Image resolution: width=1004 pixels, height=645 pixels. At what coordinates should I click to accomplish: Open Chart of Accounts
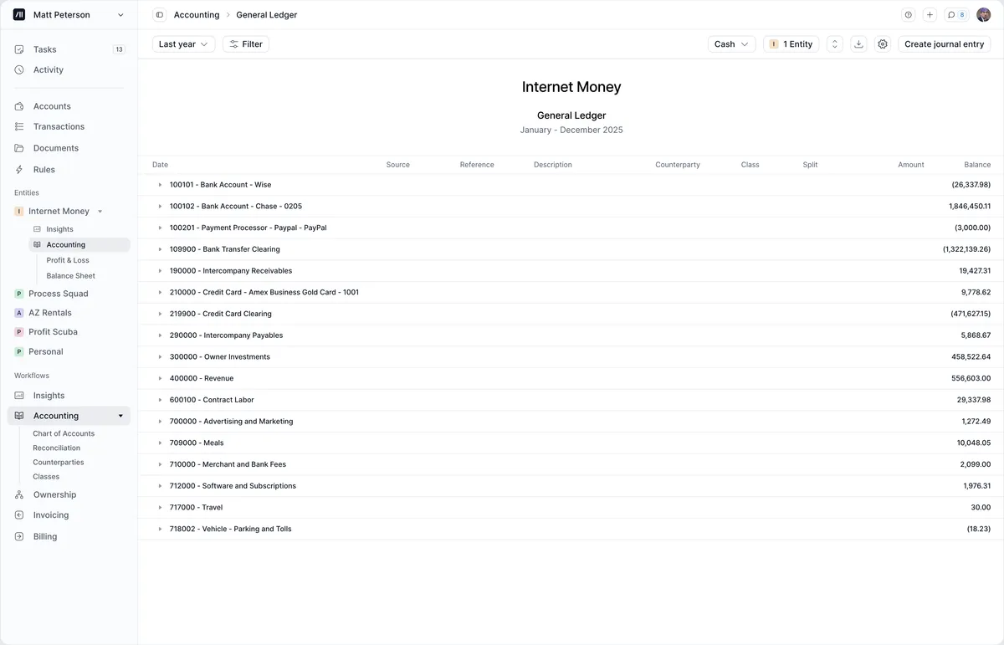[64, 434]
